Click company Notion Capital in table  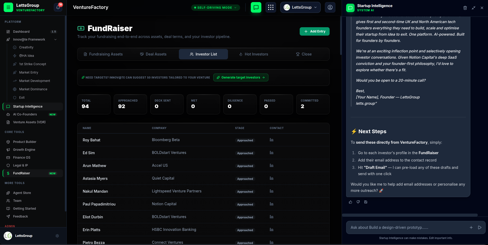click(164, 204)
